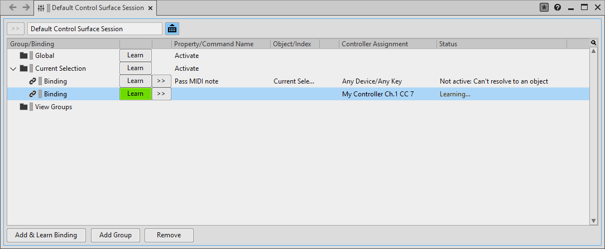Open the >> menu on the Pass MIDI note row

(161, 81)
